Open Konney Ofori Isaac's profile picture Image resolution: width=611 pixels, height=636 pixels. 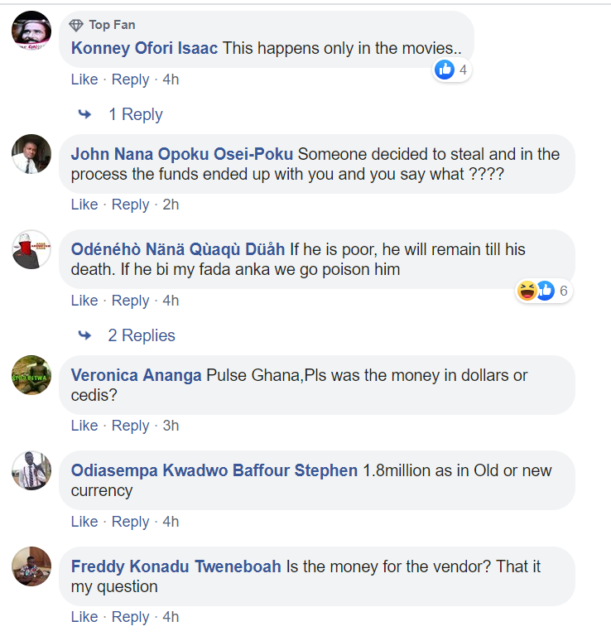tap(32, 31)
